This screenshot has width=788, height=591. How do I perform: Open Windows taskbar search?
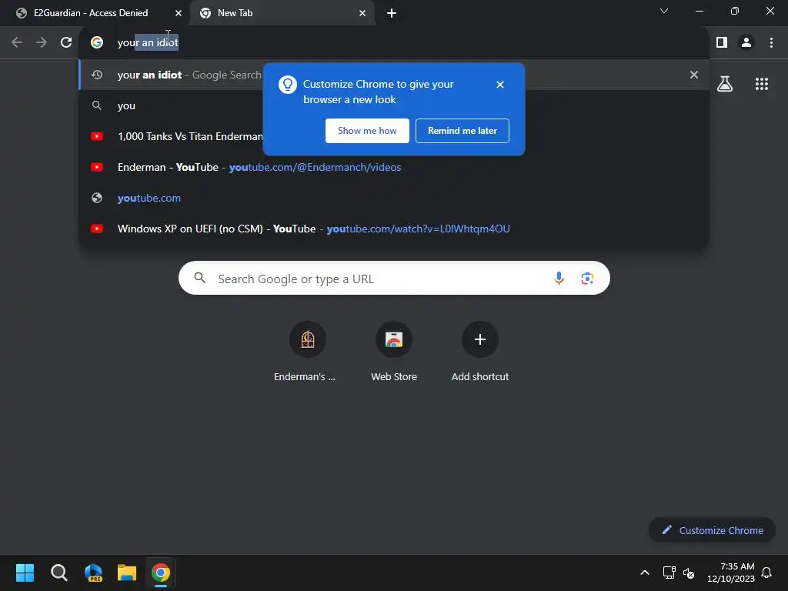[x=58, y=573]
